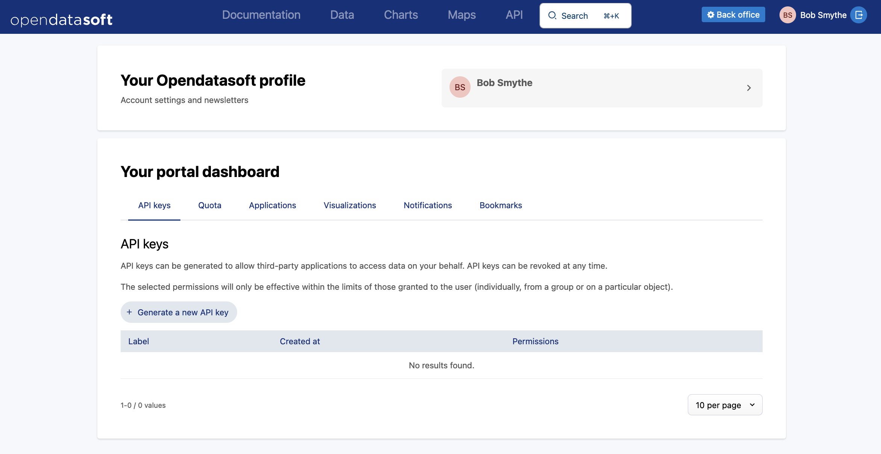Open the Back office with the gear button
Viewport: 881px width, 454px height.
(733, 15)
